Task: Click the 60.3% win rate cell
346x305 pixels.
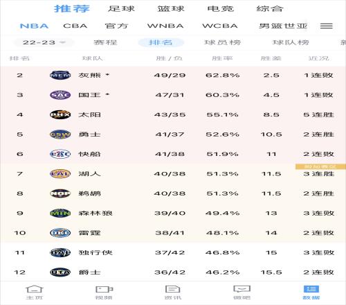Action: pos(222,95)
